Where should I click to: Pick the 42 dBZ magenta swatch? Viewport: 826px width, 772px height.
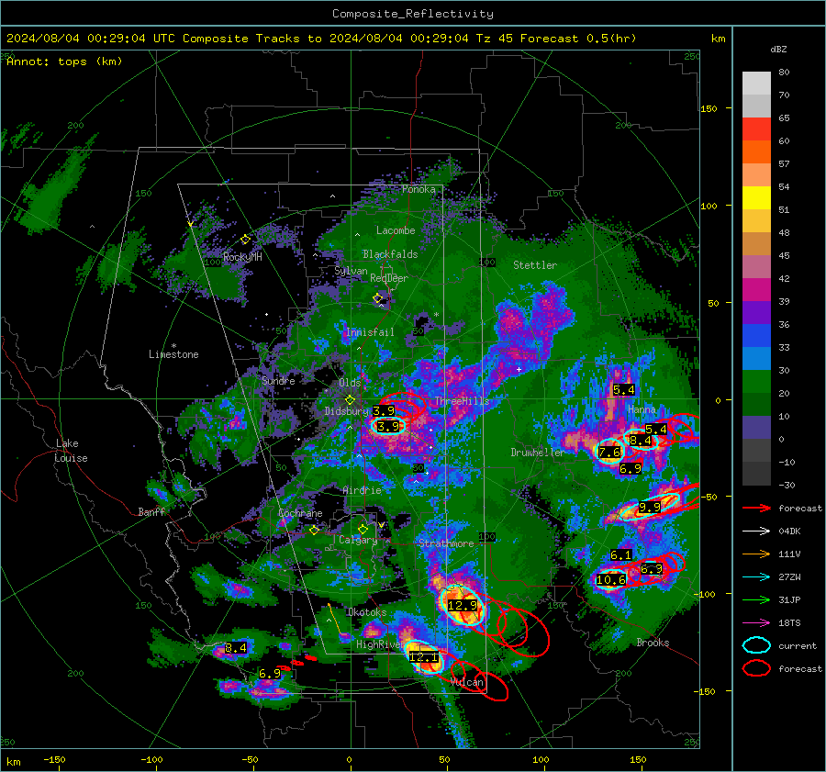point(756,289)
